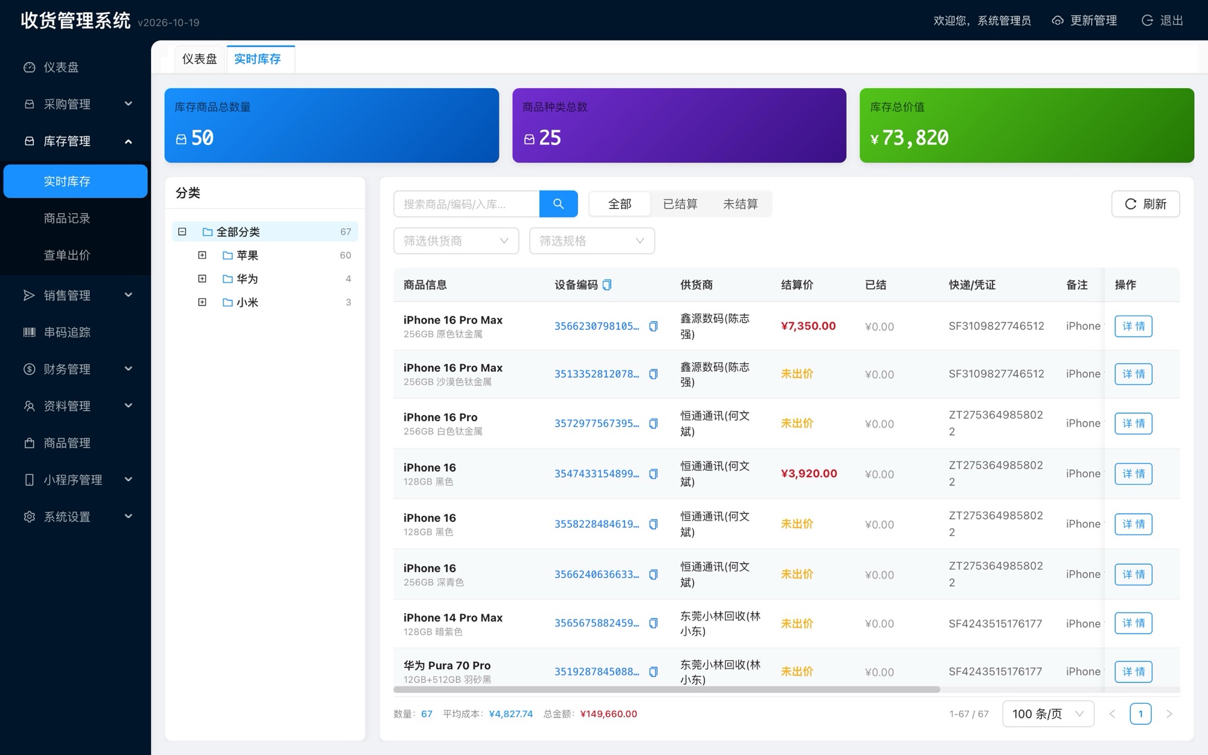Open 商品管理 in sidebar
1208x755 pixels.
pos(75,443)
